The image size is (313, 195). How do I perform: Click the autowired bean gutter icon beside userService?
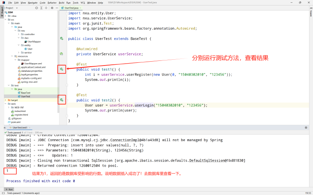click(61, 54)
